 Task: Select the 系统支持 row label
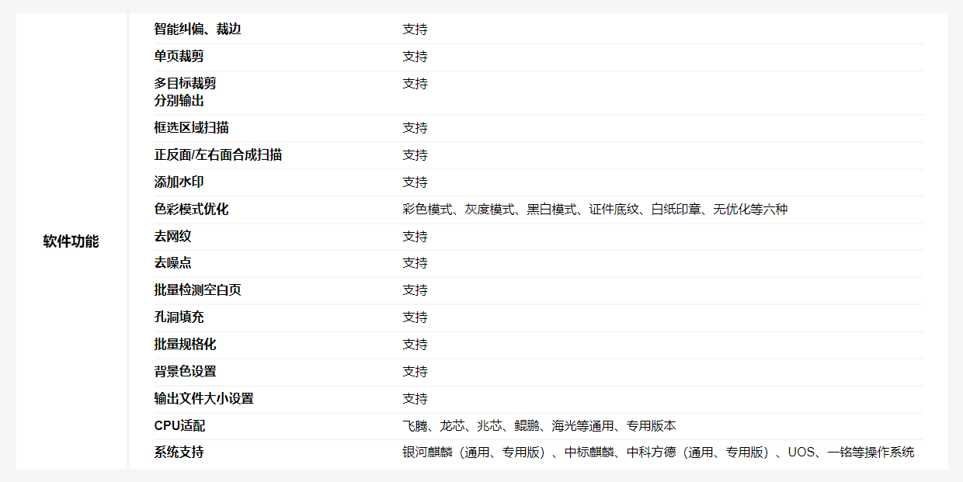tap(179, 452)
